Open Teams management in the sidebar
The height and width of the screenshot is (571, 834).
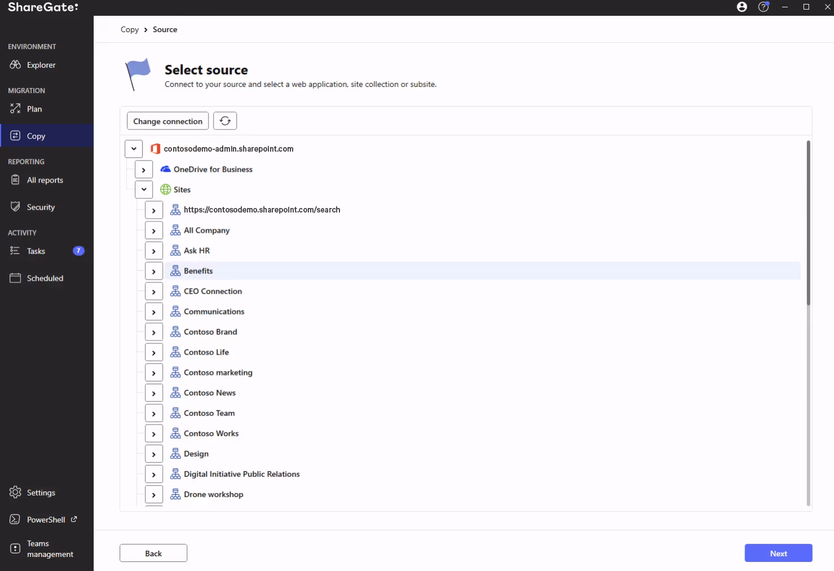coord(47,548)
